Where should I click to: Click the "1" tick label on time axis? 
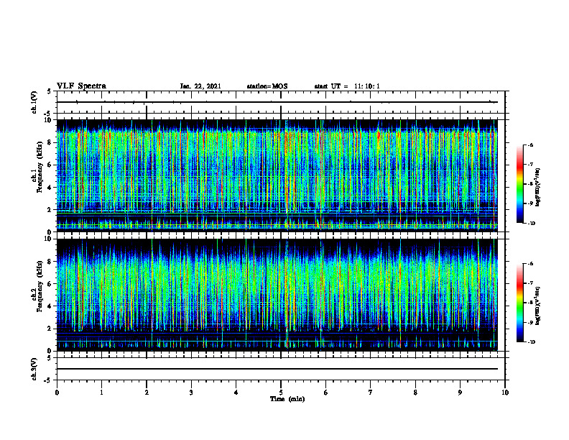[x=101, y=393]
